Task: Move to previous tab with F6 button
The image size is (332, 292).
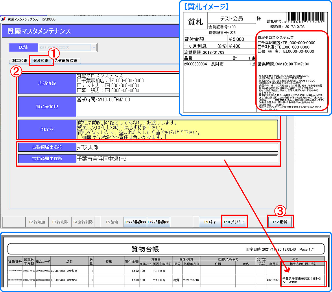Action: tap(135, 222)
